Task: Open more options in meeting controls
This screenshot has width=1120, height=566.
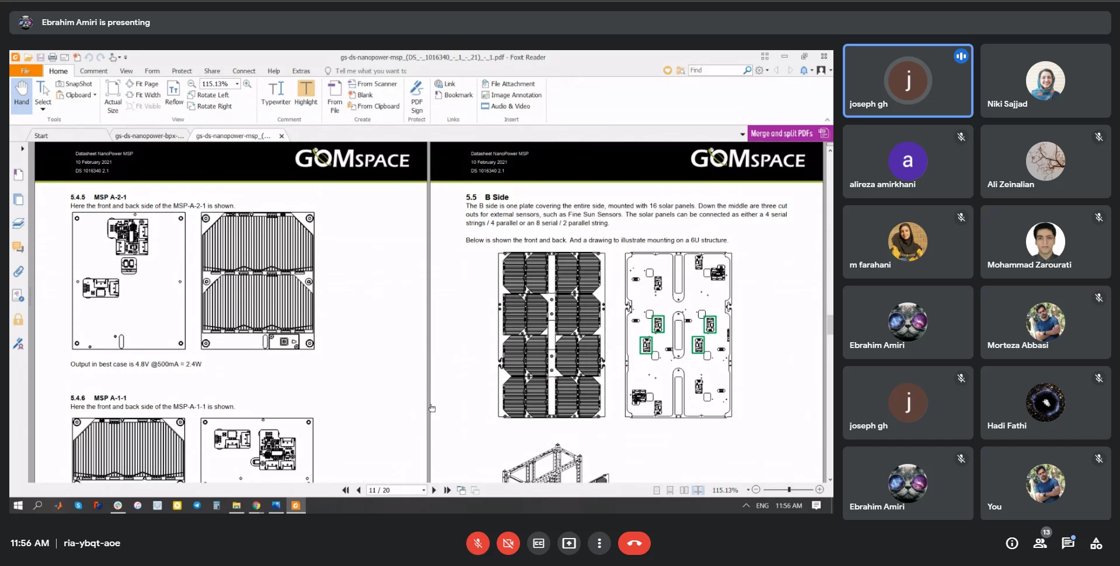Action: [x=599, y=543]
